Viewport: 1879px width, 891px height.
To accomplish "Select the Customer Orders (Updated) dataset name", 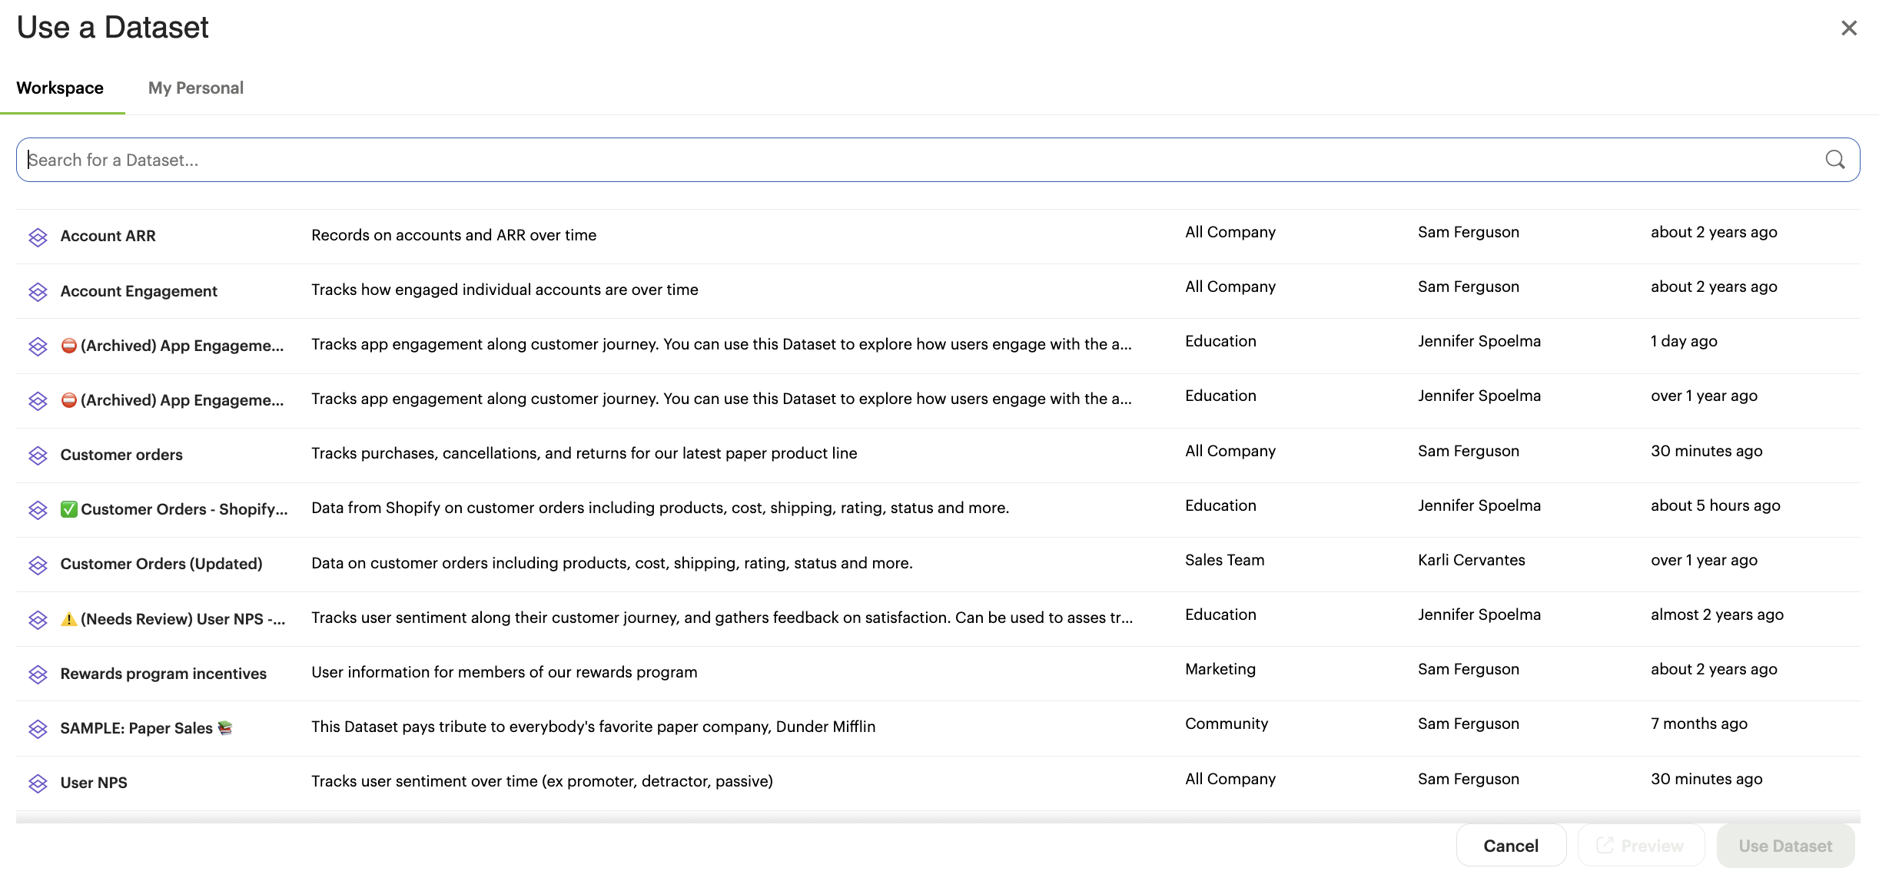I will click(161, 564).
